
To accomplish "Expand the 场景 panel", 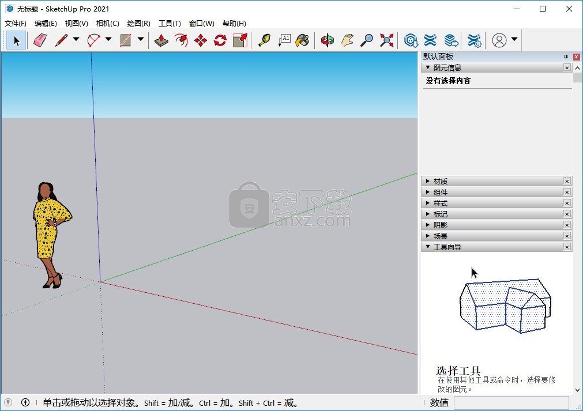I will coord(427,236).
